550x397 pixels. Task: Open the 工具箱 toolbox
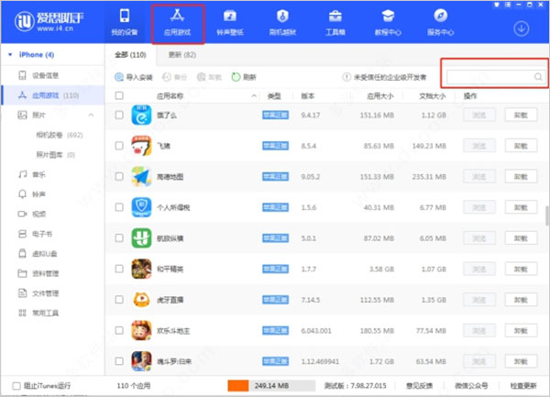334,22
